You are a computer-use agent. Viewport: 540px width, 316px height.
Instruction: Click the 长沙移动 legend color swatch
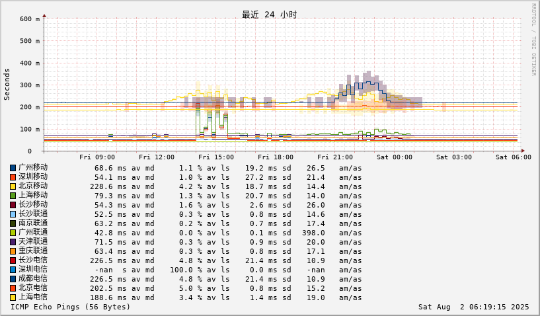[x=13, y=205]
